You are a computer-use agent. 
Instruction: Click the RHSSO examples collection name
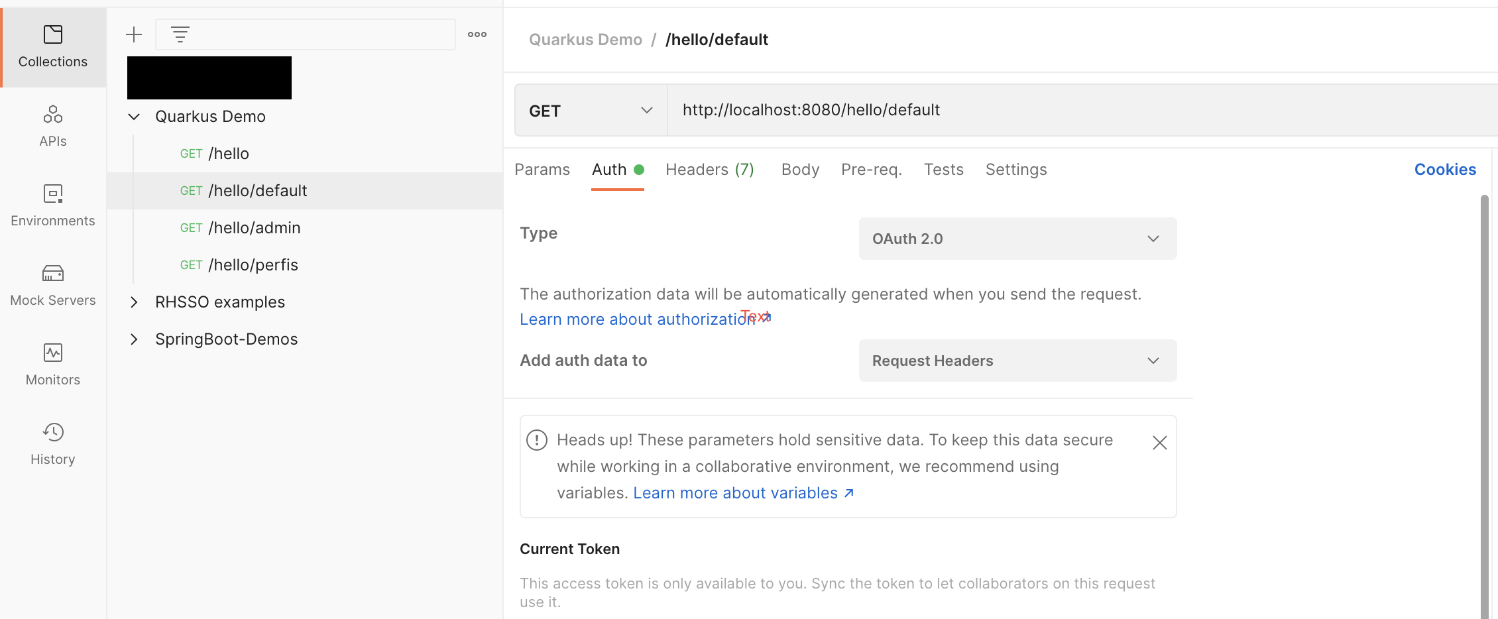[220, 302]
